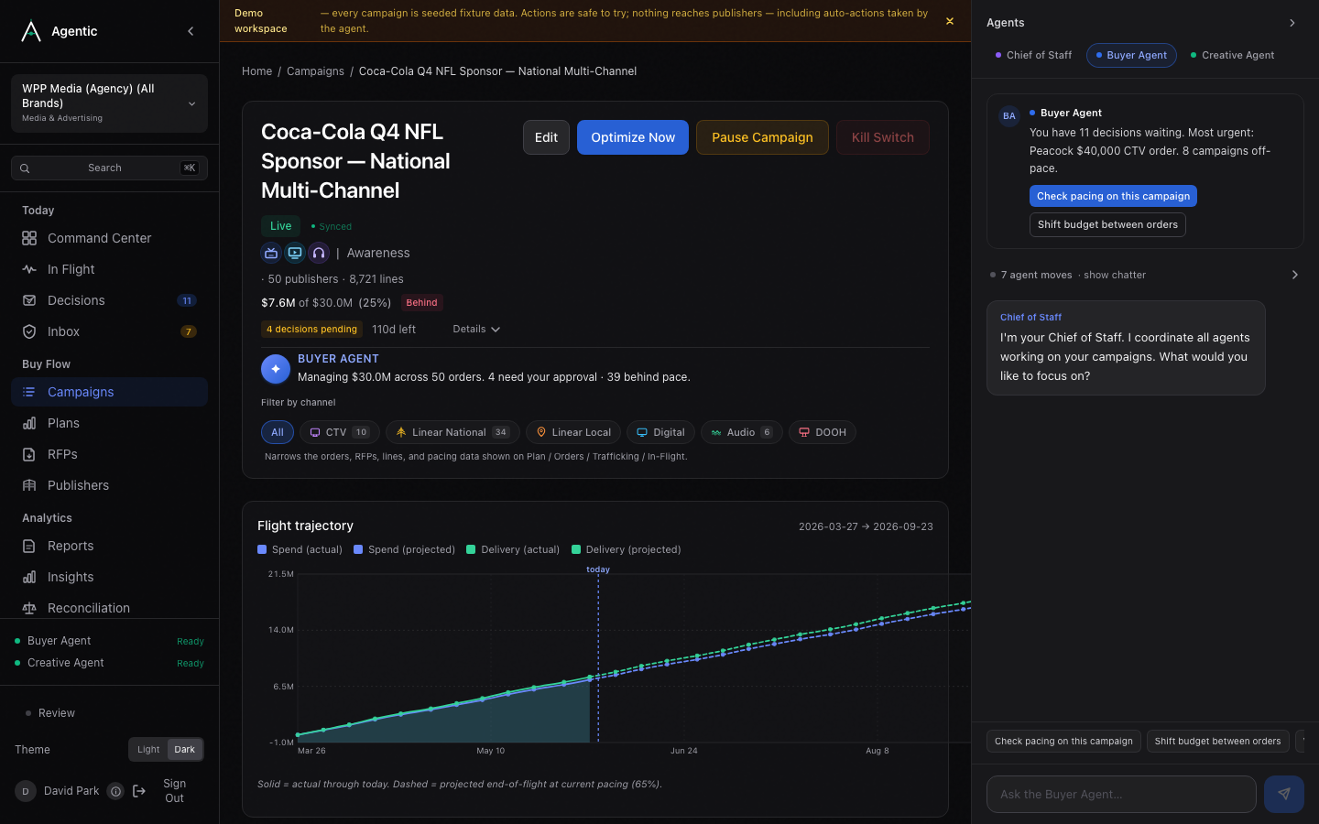1319x824 pixels.
Task: Open Publishers page
Action: (x=109, y=485)
